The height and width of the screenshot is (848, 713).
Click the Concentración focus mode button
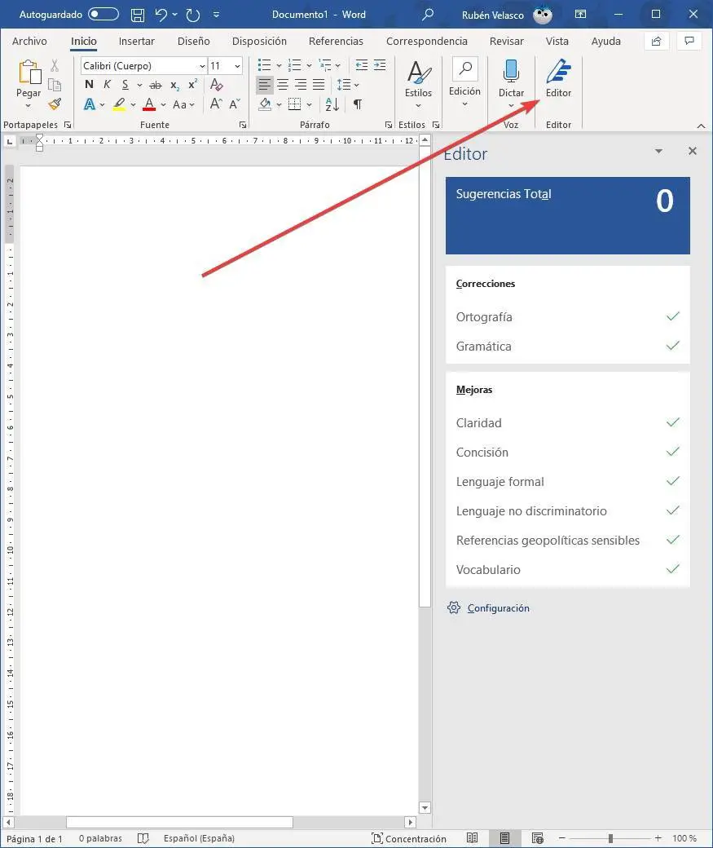tap(409, 838)
